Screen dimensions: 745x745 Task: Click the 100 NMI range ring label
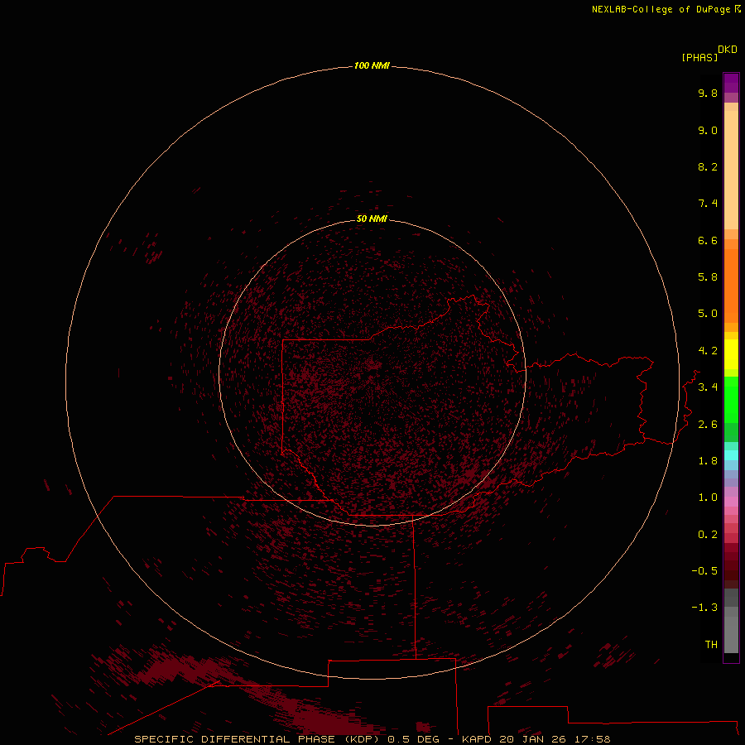(x=372, y=65)
